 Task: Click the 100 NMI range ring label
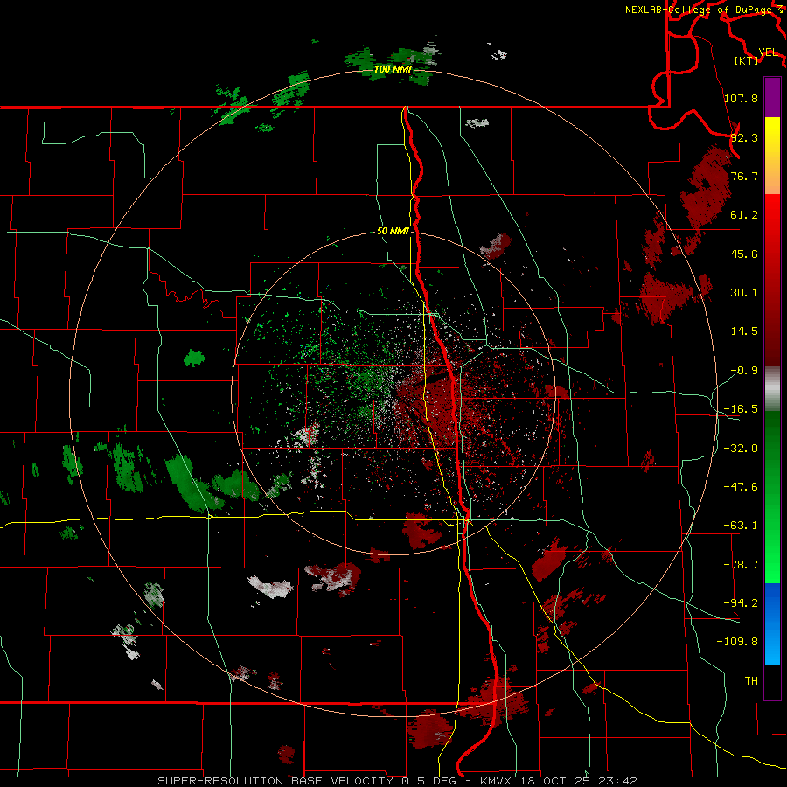(x=393, y=69)
